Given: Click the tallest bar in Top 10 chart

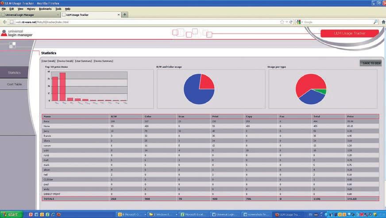Looking at the screenshot, I should coord(62,86).
